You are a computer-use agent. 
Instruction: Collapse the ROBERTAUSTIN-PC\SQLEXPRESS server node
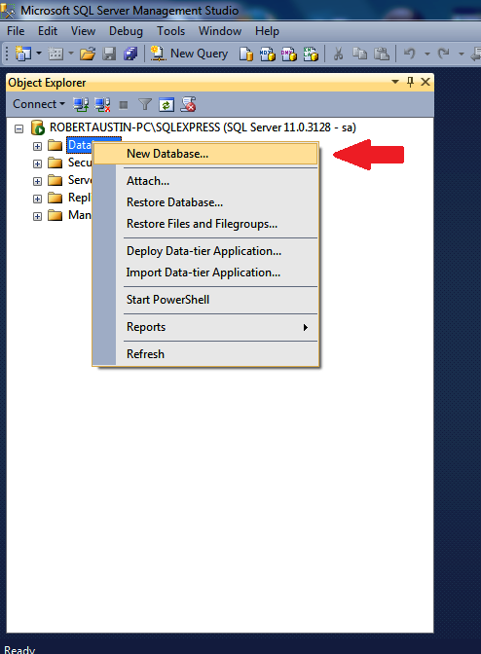(18, 128)
